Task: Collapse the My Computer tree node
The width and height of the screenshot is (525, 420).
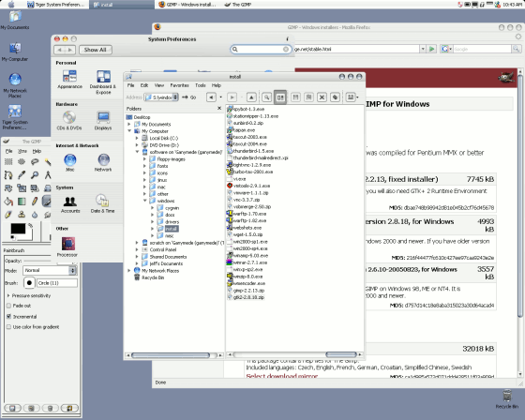Action: (129, 131)
